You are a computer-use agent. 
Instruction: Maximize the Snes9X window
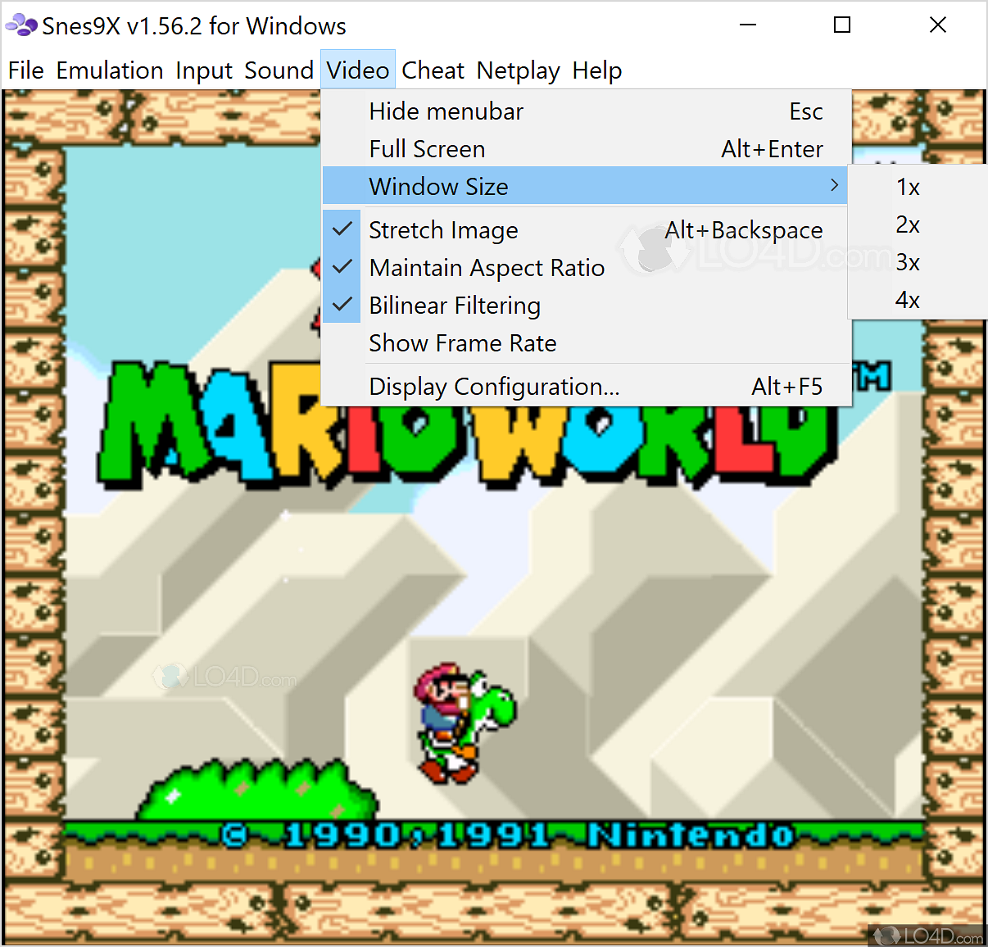[842, 25]
